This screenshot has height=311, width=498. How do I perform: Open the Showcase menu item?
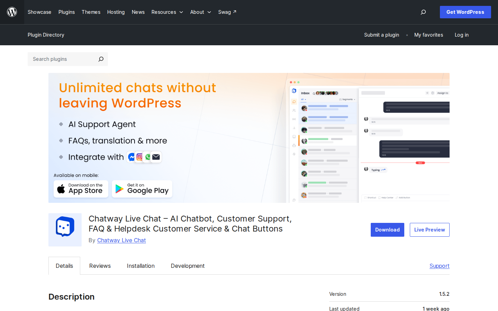point(39,12)
